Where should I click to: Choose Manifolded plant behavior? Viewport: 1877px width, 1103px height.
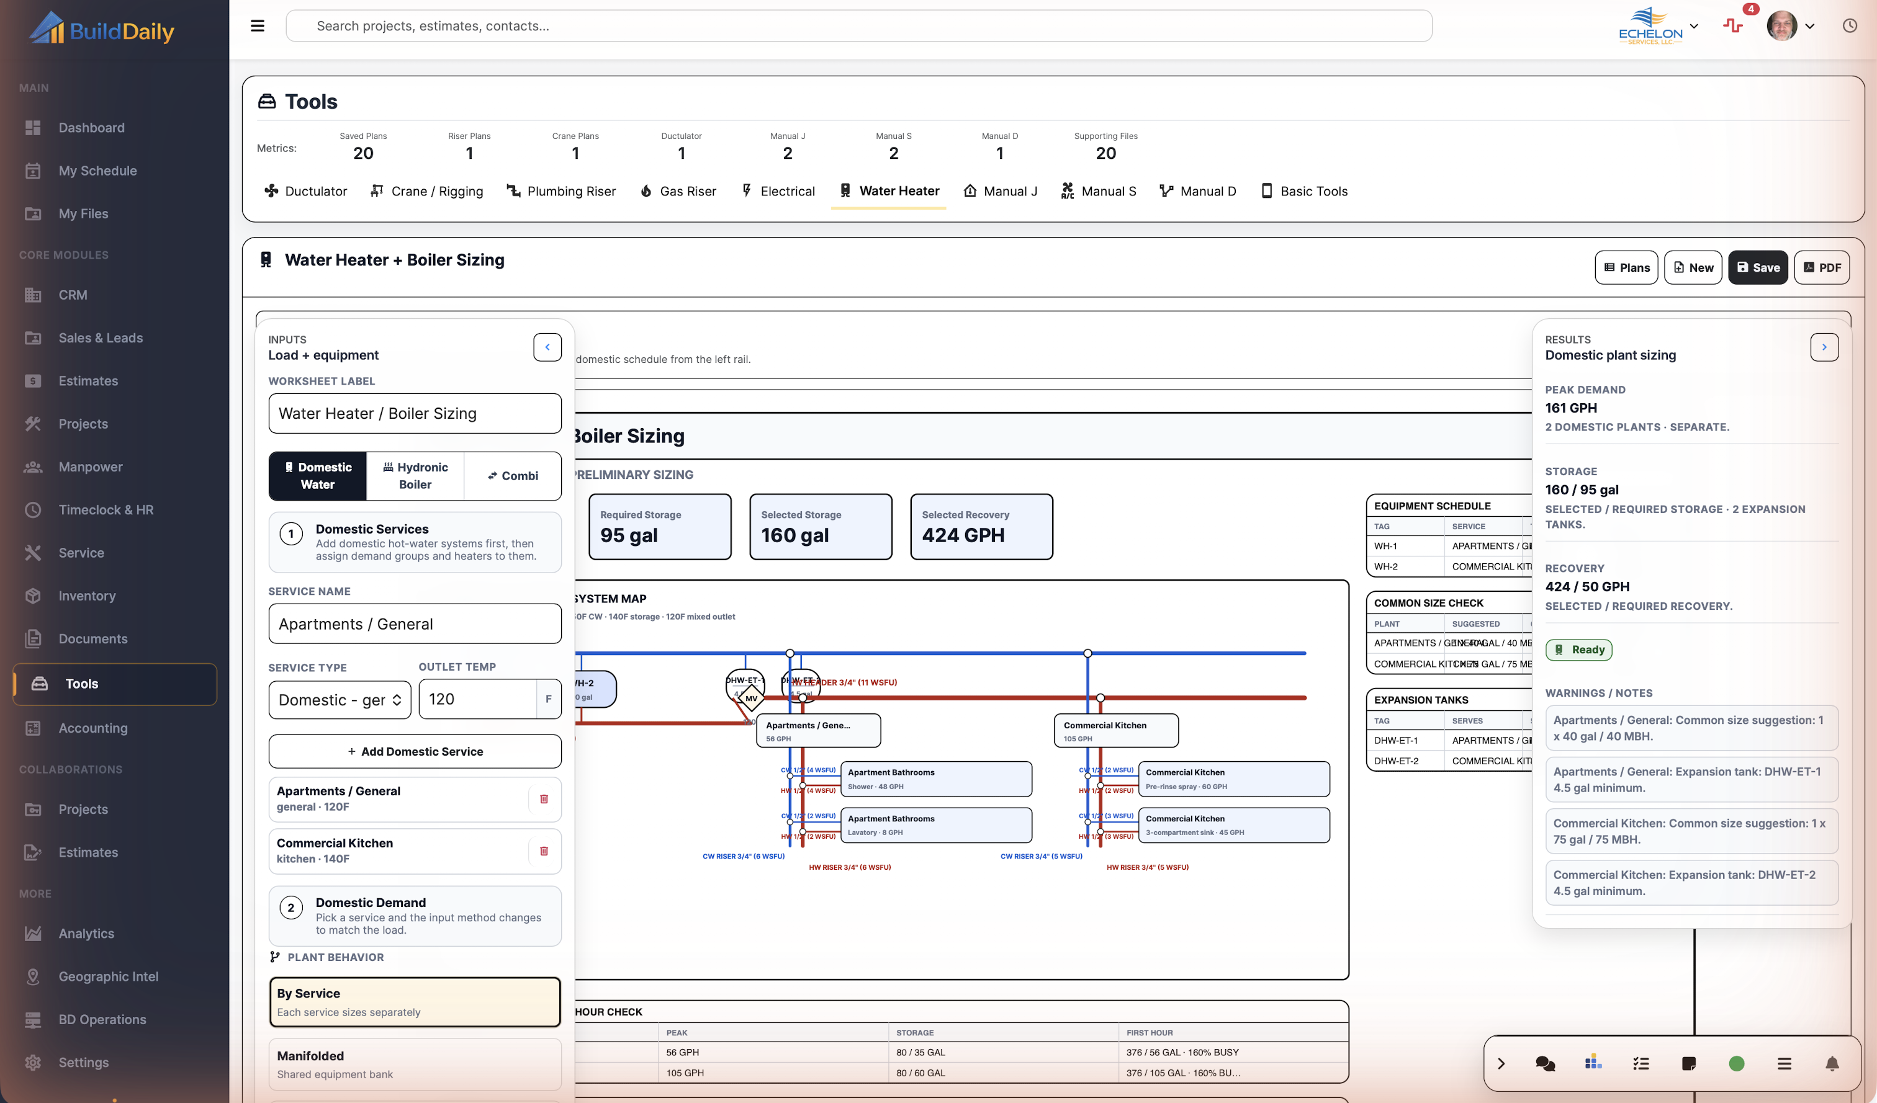click(x=415, y=1065)
